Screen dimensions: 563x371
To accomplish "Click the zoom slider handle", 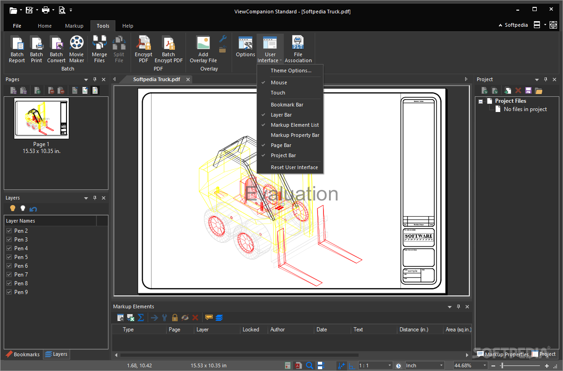I will 502,365.
